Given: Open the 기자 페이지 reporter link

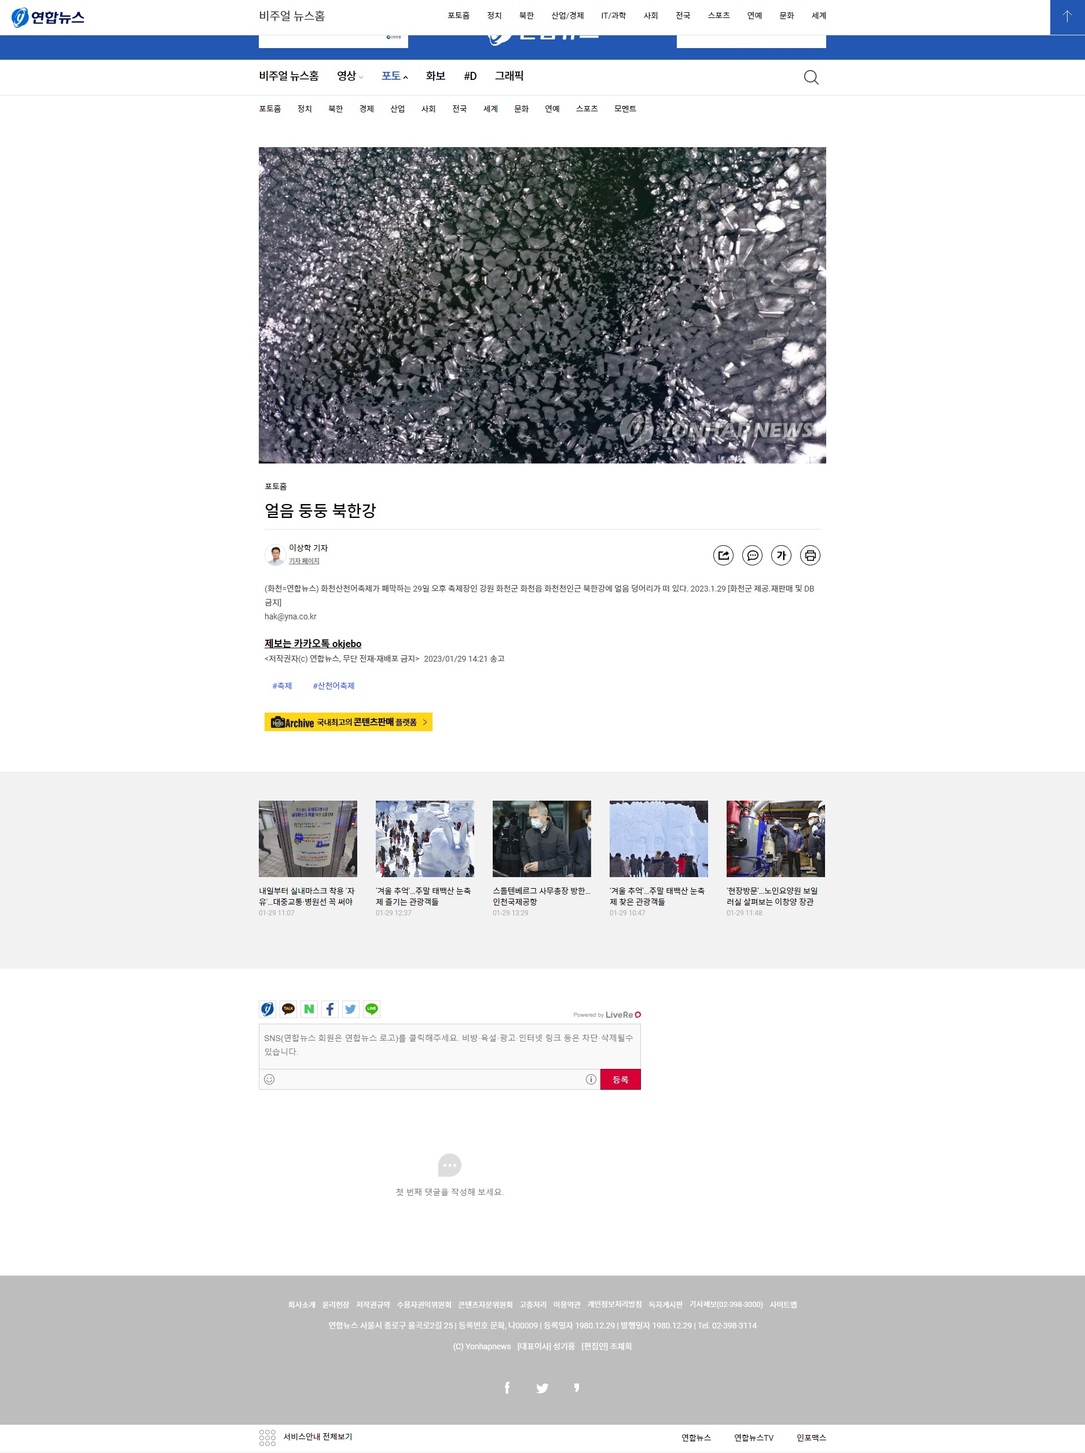Looking at the screenshot, I should pos(304,561).
